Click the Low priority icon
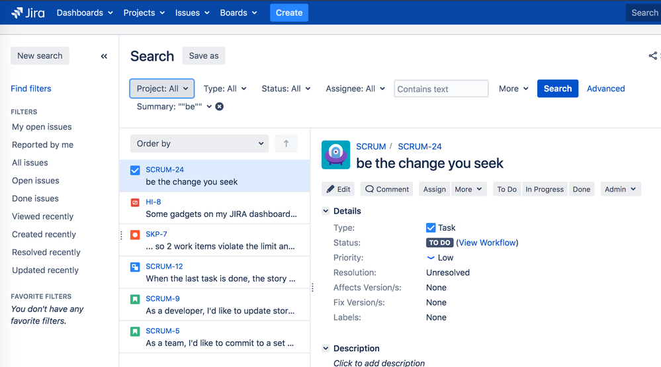 click(430, 258)
